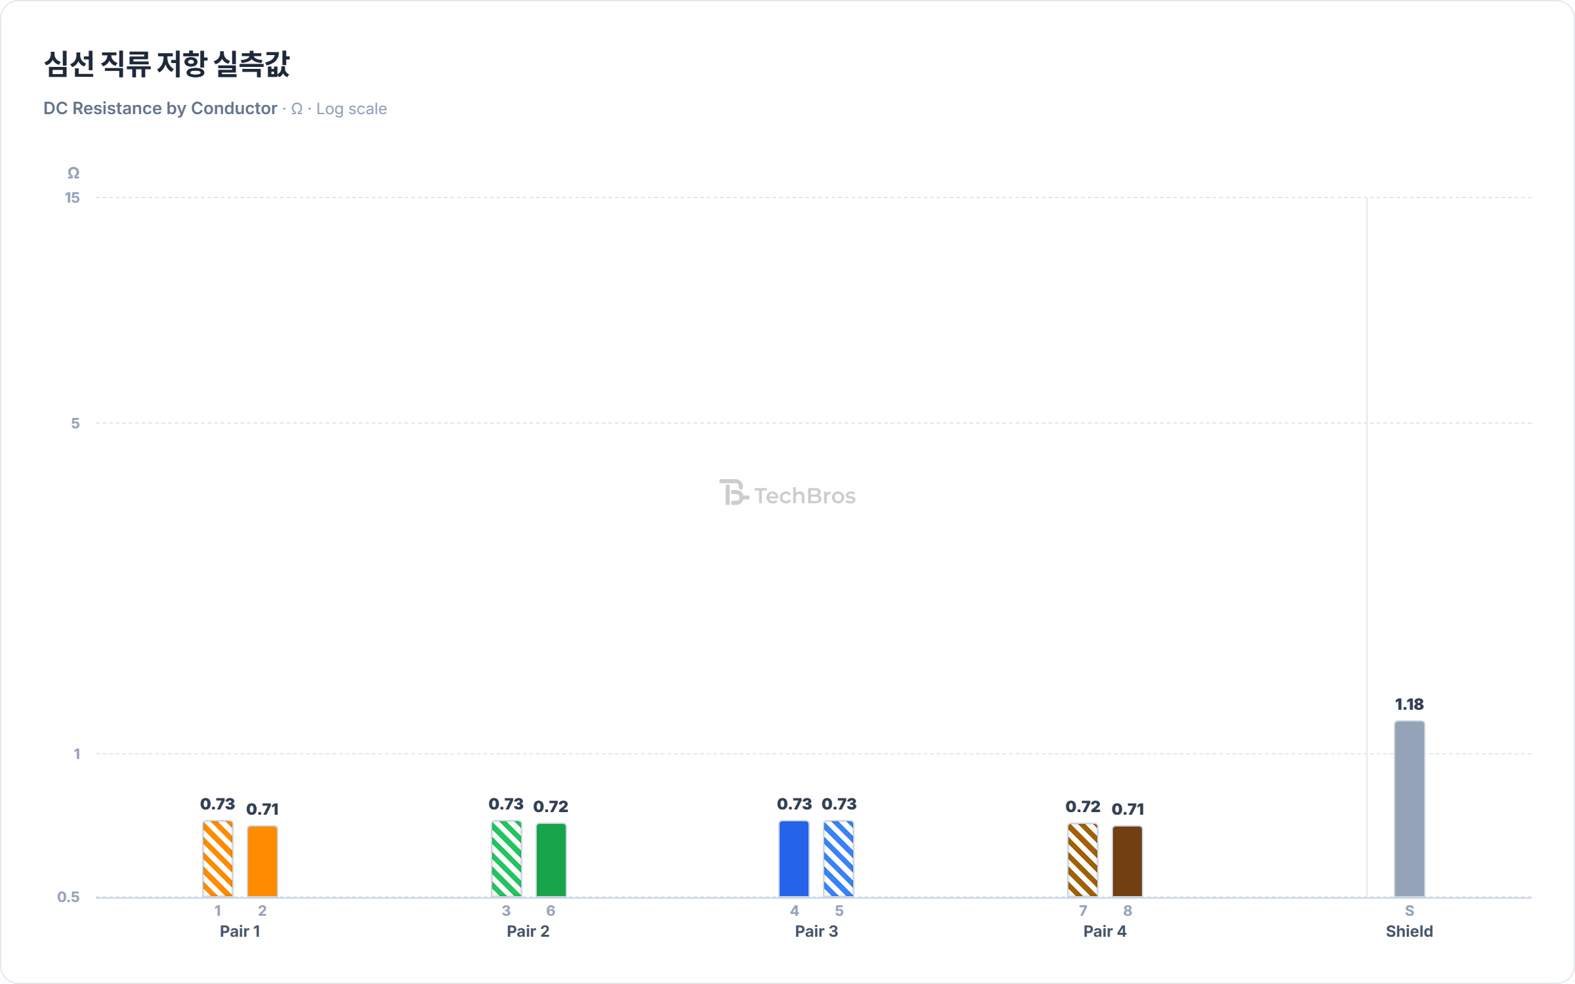
Task: Click the gray Shield bar
Action: [1410, 808]
